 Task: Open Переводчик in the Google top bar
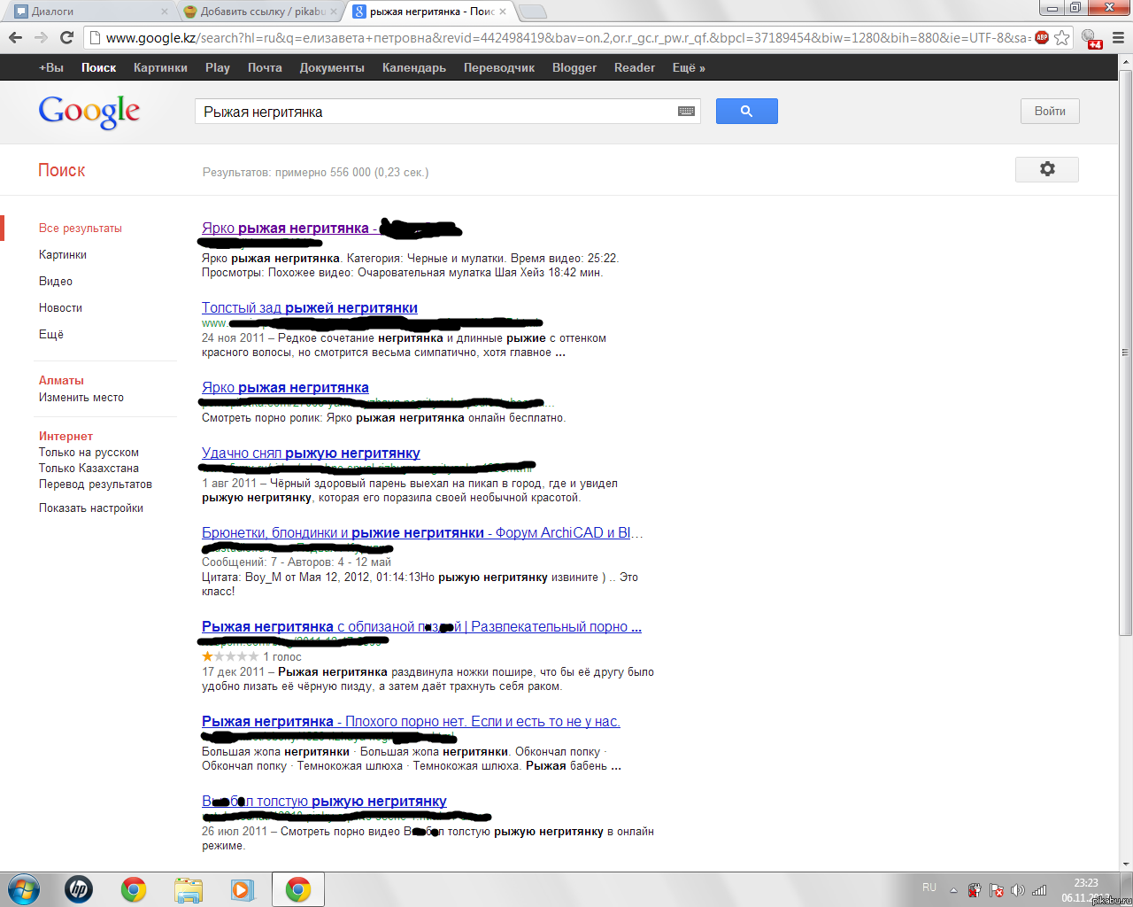coord(499,67)
